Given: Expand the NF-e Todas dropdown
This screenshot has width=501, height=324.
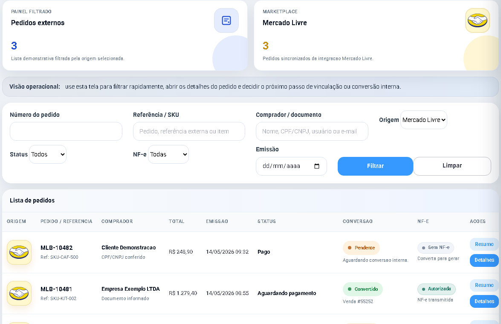Looking at the screenshot, I should 168,154.
